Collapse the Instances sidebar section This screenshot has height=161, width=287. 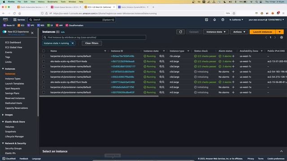click(3, 69)
